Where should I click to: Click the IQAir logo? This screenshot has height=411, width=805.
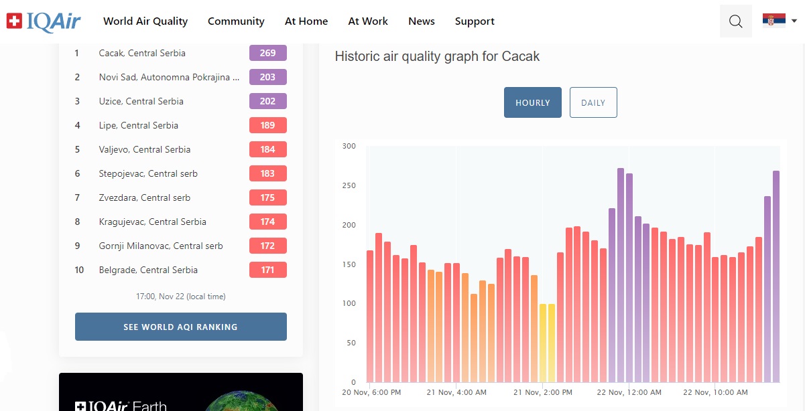tap(44, 21)
